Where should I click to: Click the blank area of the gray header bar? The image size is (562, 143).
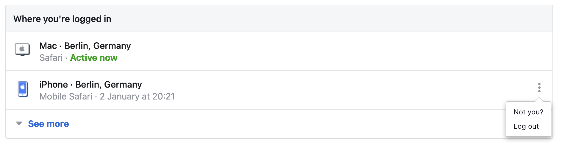(x=327, y=19)
